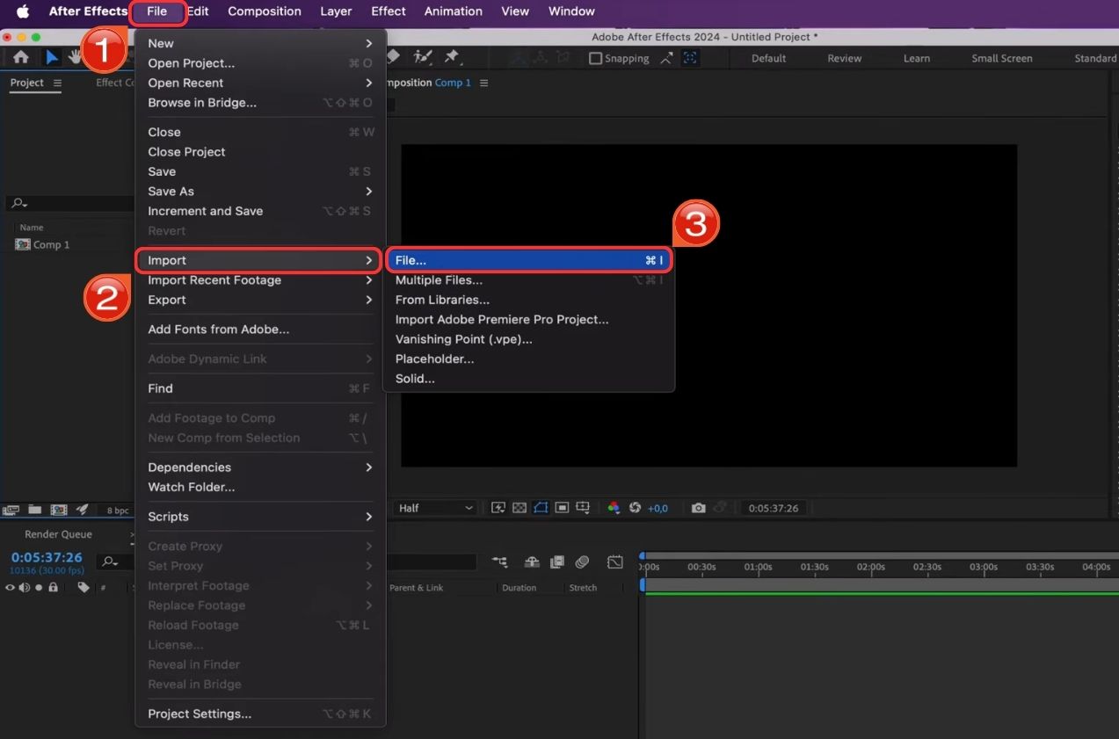The height and width of the screenshot is (739, 1119).
Task: Choose File... from the Import submenu
Action: point(528,260)
